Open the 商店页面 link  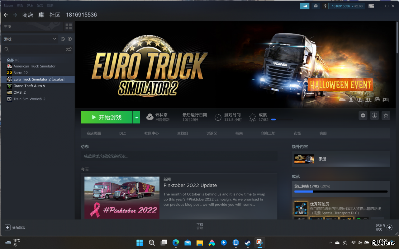(x=94, y=133)
